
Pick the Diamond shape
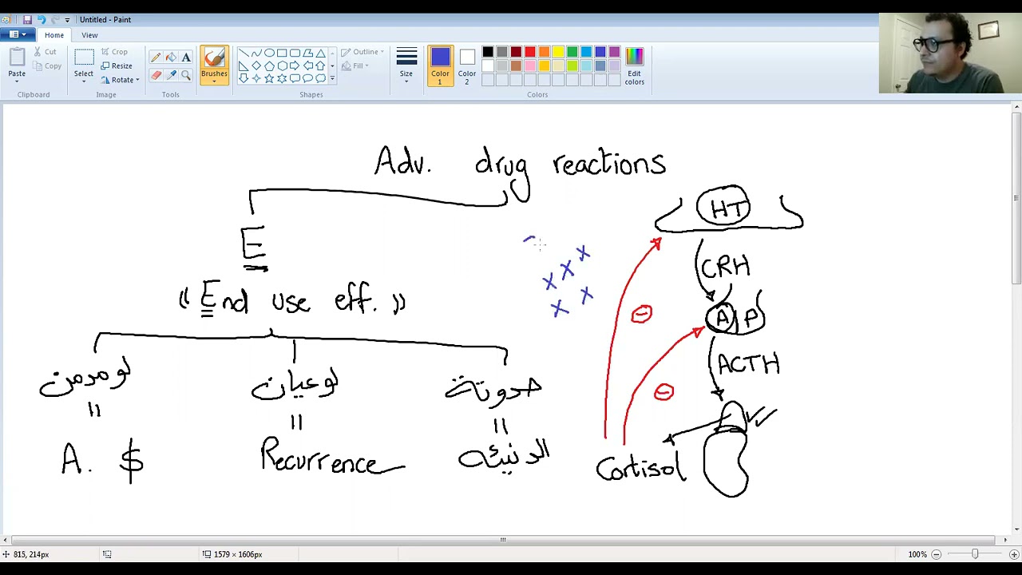click(x=256, y=66)
